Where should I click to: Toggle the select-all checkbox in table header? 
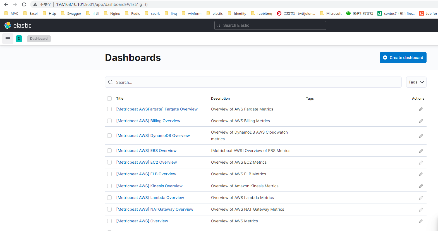pos(109,99)
